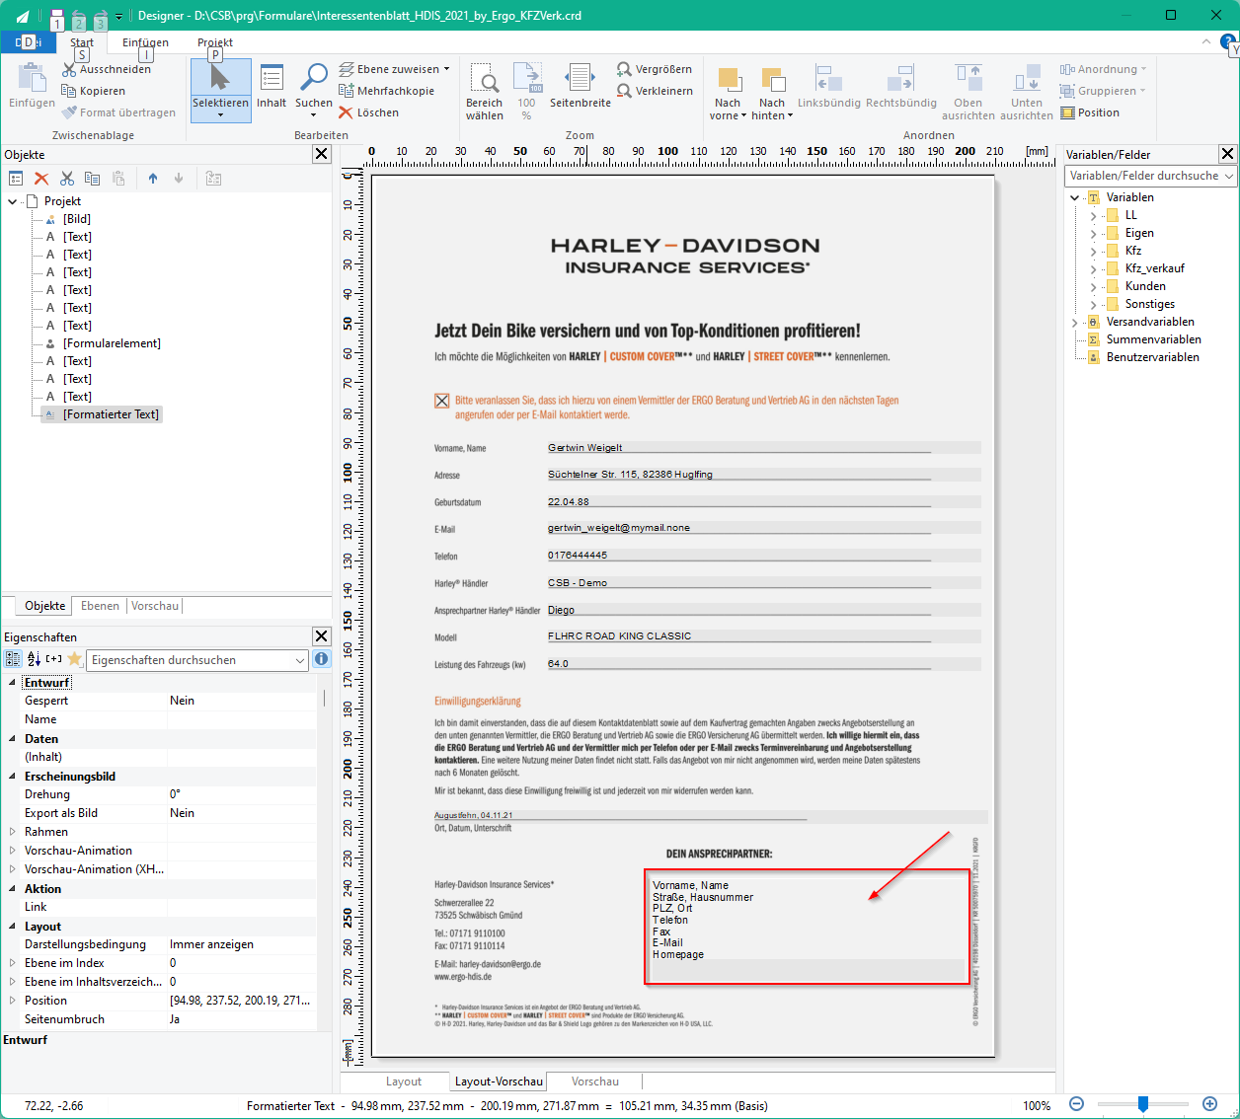Open the Einfügen ribbon tab
The image size is (1240, 1119).
145,42
